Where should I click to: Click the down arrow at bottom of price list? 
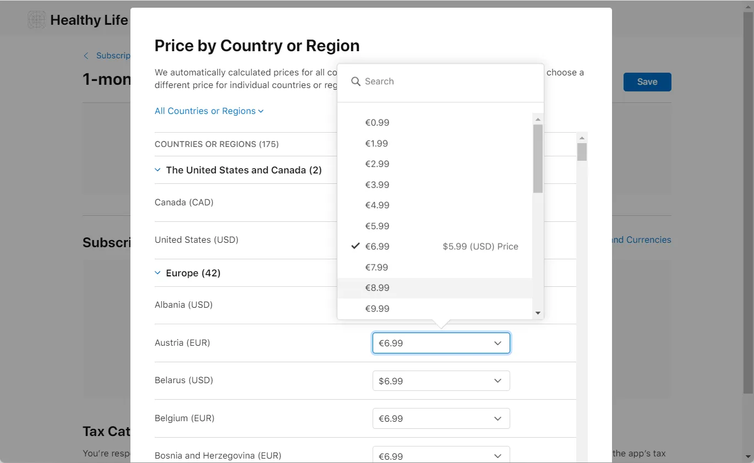pos(538,312)
